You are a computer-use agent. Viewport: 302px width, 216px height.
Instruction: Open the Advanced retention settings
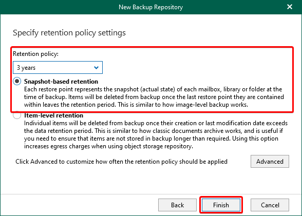click(x=270, y=162)
